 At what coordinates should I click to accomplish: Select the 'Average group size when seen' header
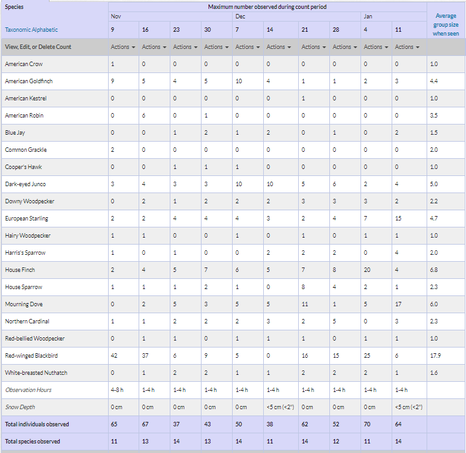(446, 25)
